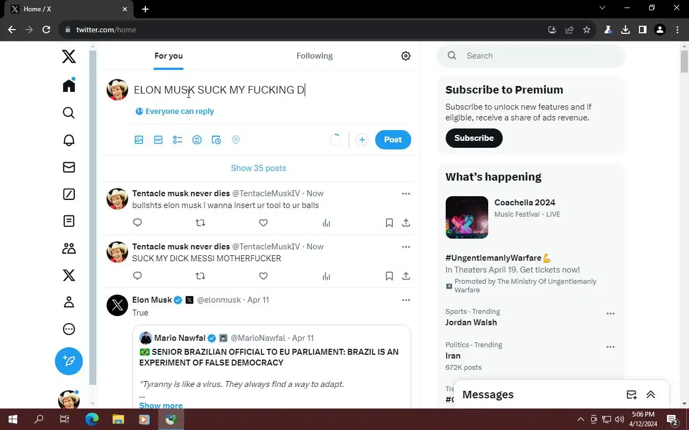Open a new browser tab
689x430 pixels.
coord(145,9)
